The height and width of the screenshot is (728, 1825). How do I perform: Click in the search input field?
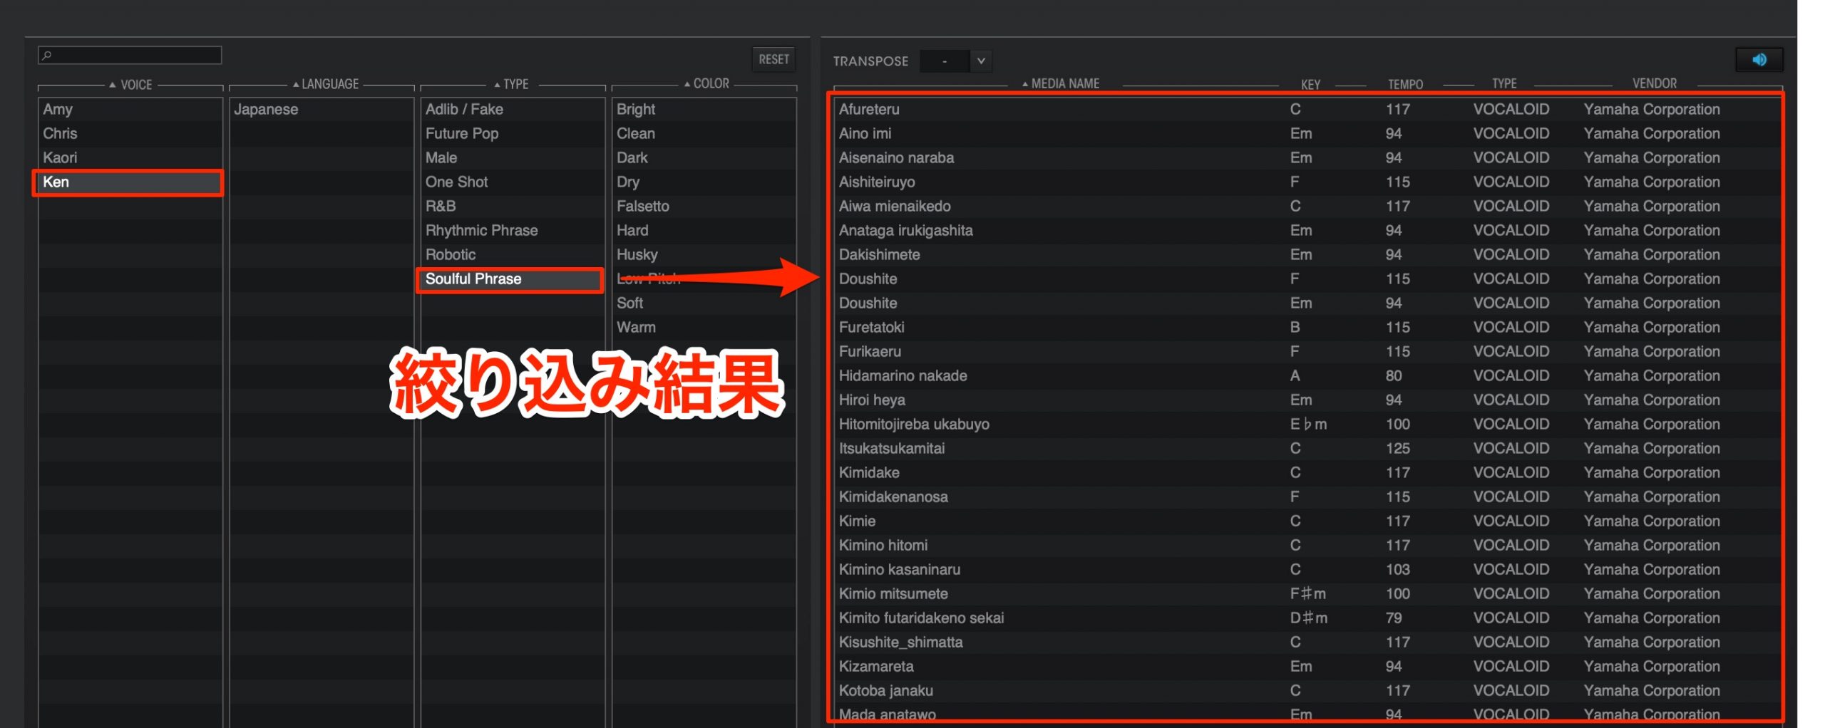tap(130, 56)
